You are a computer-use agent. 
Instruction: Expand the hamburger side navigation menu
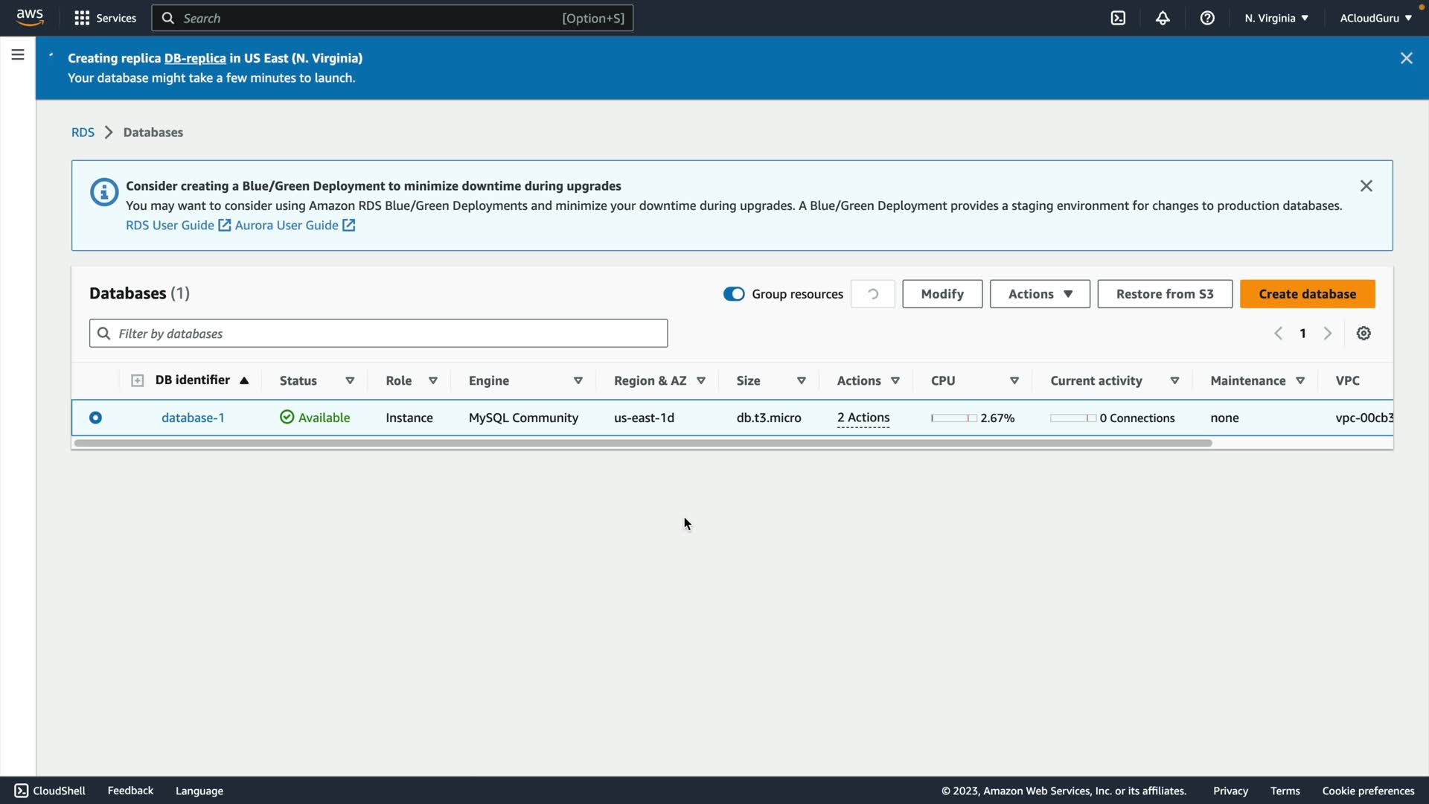coord(18,54)
